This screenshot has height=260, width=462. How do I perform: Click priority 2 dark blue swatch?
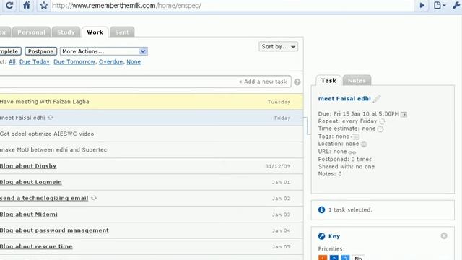(334, 258)
